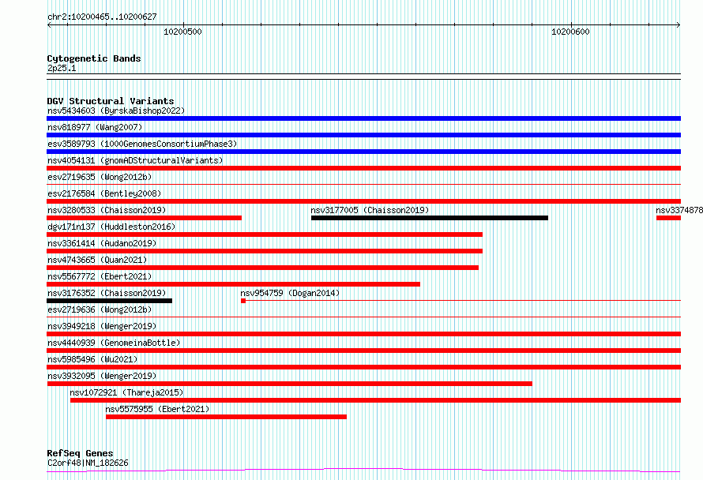Select the blue bar under nsv818977 (Wang2007)
Viewport: 703px width, 480px height.
tap(363, 135)
